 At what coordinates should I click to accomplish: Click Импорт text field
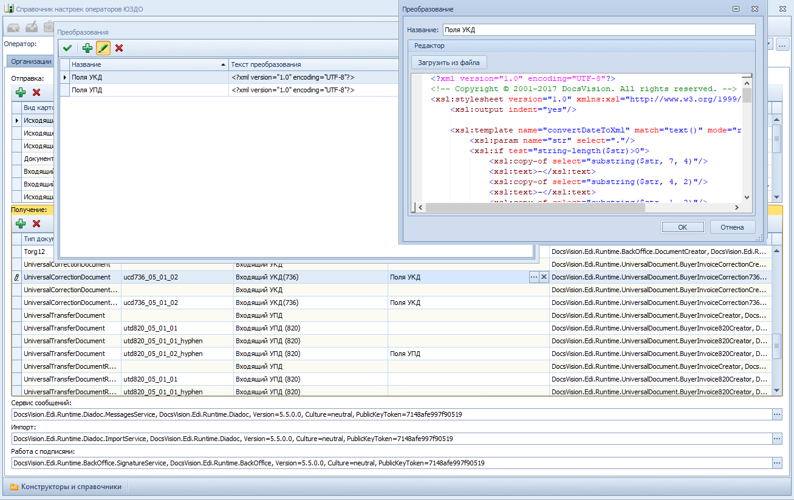391,439
